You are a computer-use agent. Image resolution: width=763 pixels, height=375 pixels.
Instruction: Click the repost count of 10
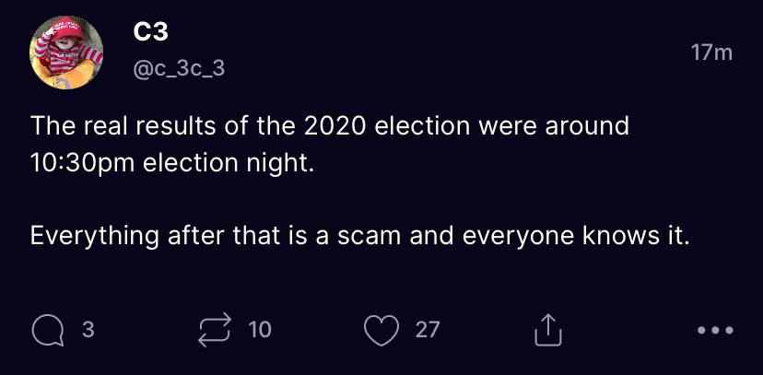260,329
